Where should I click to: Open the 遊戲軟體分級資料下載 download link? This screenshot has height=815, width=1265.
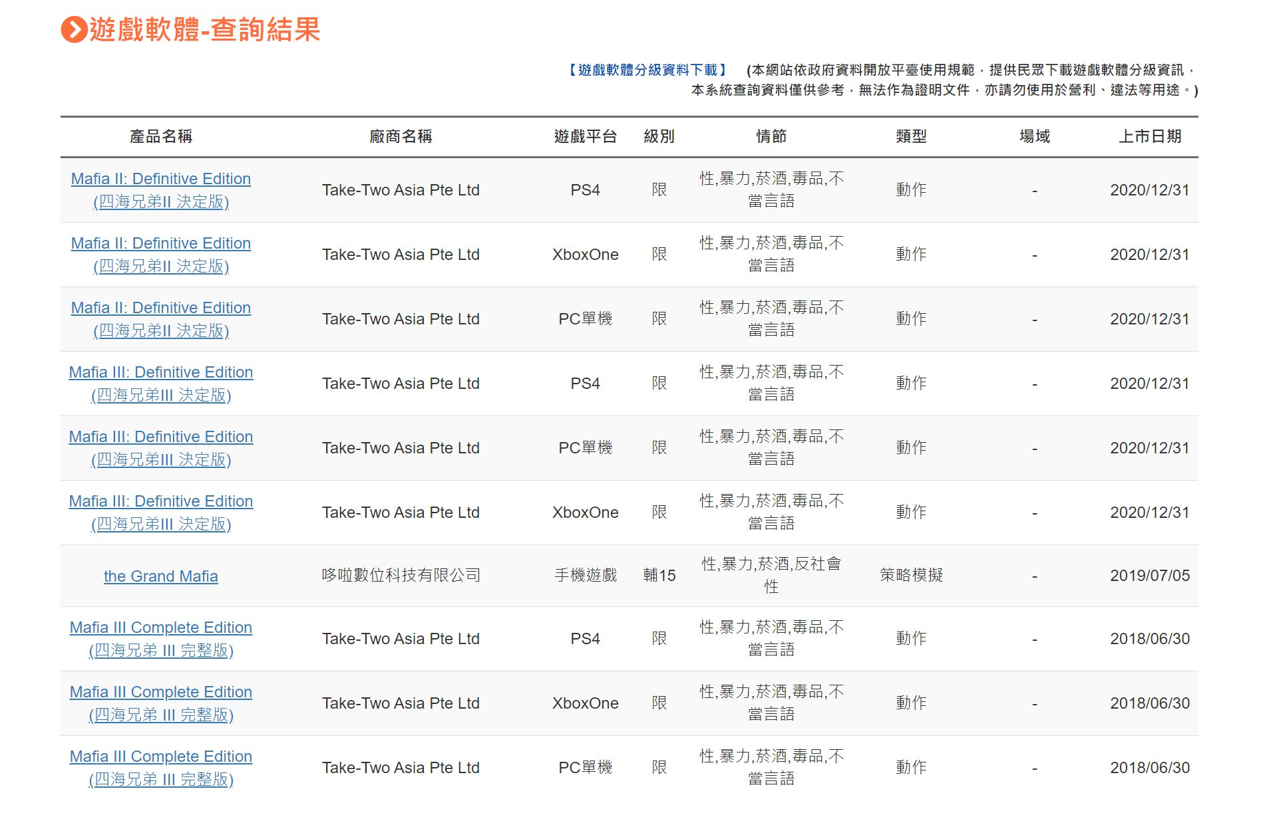[647, 70]
